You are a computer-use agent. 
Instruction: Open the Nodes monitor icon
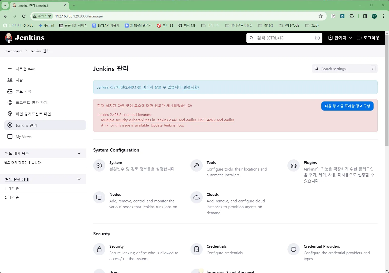point(99,197)
